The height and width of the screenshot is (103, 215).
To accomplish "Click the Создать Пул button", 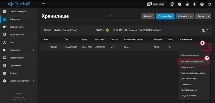I will tap(165, 16).
